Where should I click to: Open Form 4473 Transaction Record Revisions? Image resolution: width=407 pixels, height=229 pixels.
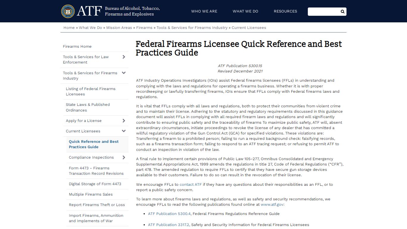point(96,171)
